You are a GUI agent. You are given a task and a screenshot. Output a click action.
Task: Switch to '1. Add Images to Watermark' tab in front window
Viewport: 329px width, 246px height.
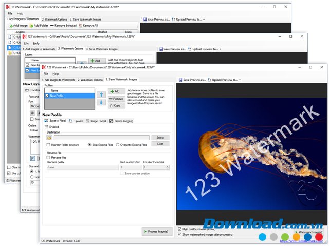(58, 80)
